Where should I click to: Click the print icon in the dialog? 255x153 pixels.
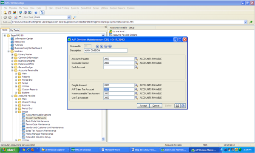coord(177,106)
